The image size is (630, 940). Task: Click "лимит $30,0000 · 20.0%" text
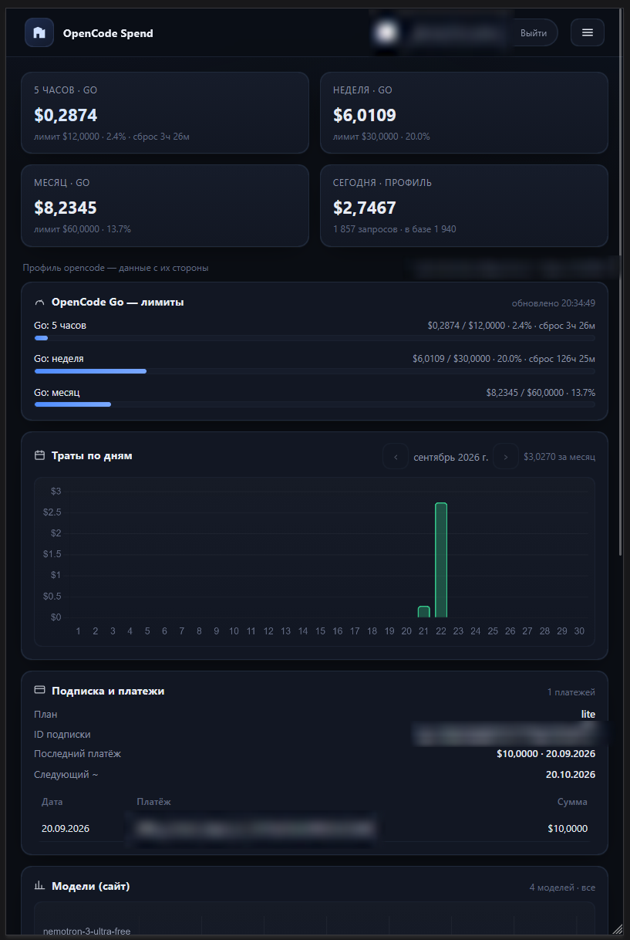click(382, 137)
